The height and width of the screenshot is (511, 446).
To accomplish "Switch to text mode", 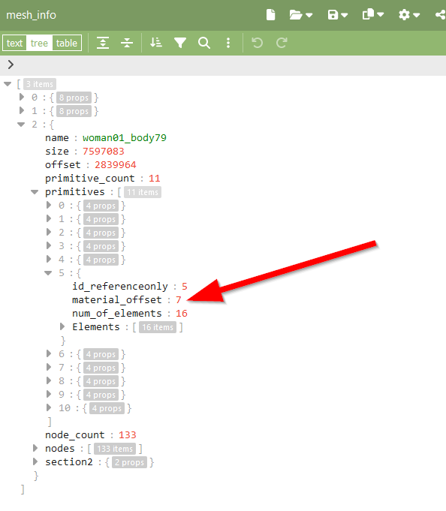I will click(15, 43).
